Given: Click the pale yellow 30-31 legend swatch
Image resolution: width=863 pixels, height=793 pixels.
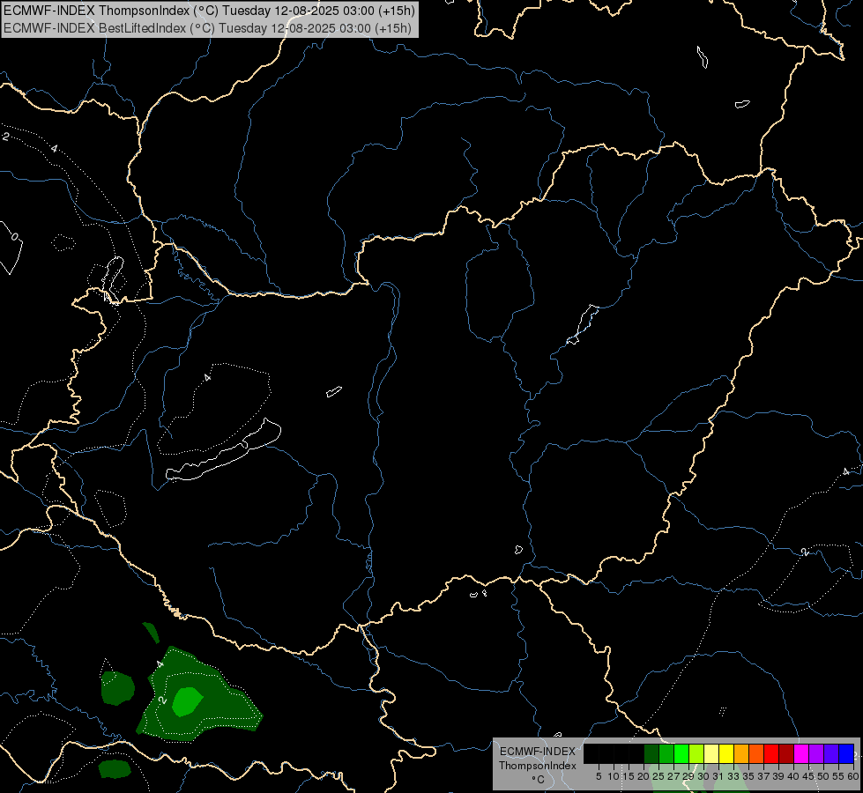Looking at the screenshot, I should point(711,753).
